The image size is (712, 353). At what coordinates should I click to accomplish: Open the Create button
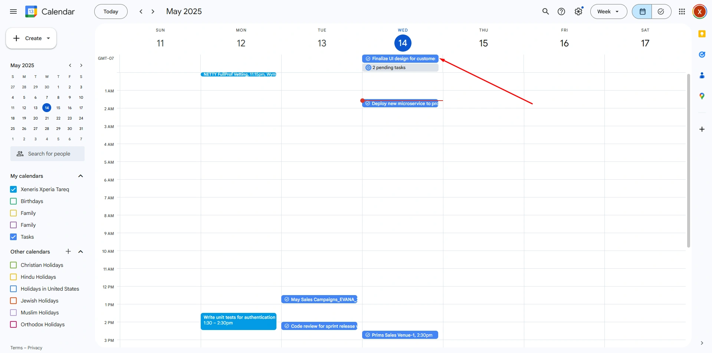tap(31, 38)
